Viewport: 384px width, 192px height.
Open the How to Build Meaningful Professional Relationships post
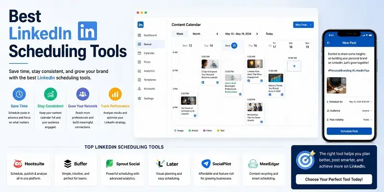(x=233, y=83)
